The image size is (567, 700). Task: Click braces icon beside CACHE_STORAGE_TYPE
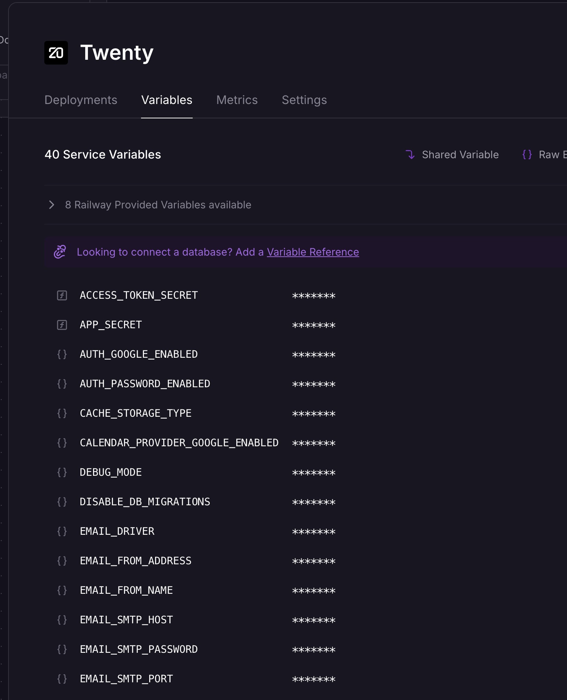(62, 413)
